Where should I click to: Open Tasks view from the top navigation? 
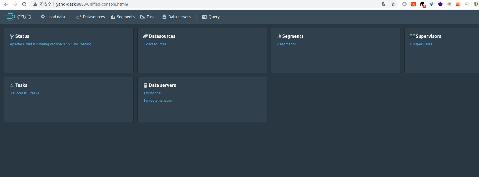click(x=148, y=17)
